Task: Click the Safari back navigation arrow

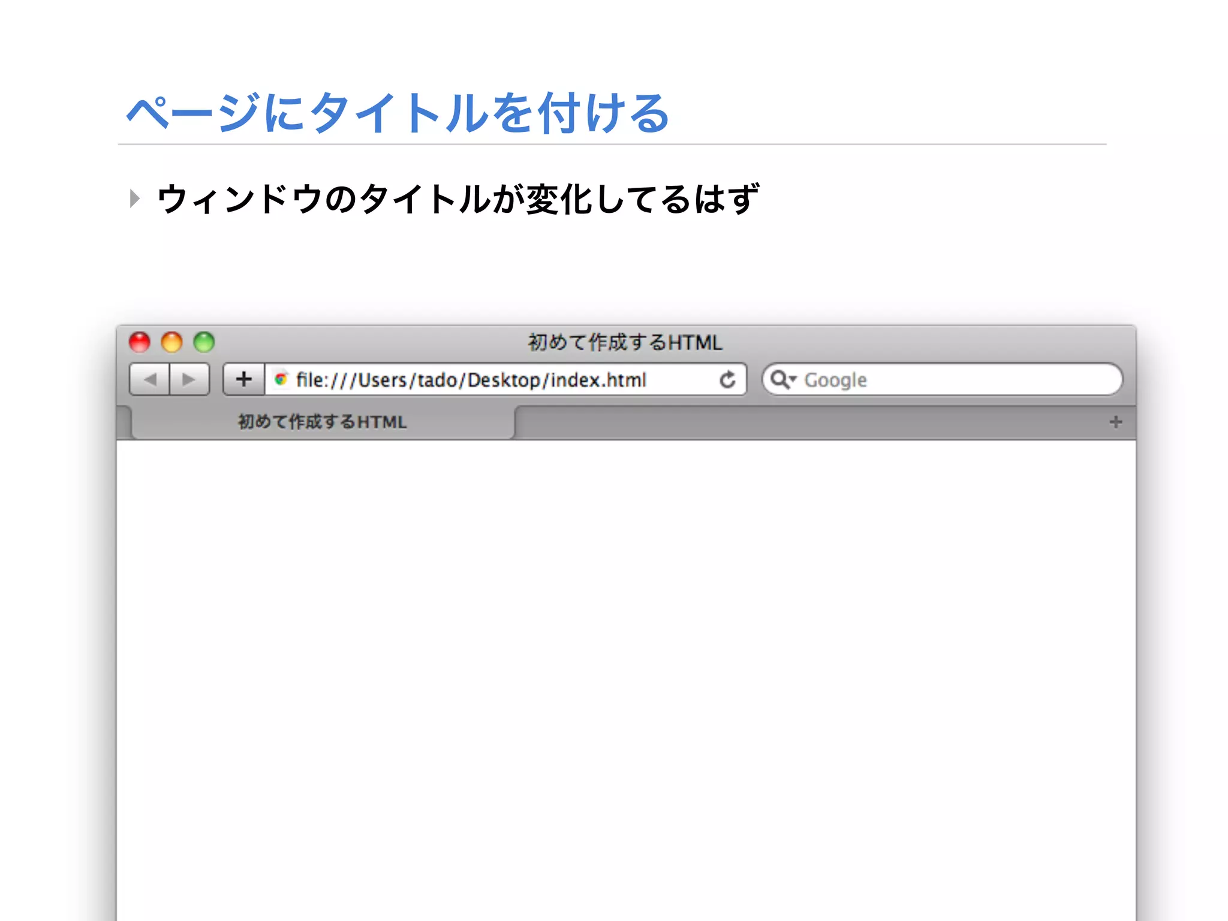Action: pos(150,380)
